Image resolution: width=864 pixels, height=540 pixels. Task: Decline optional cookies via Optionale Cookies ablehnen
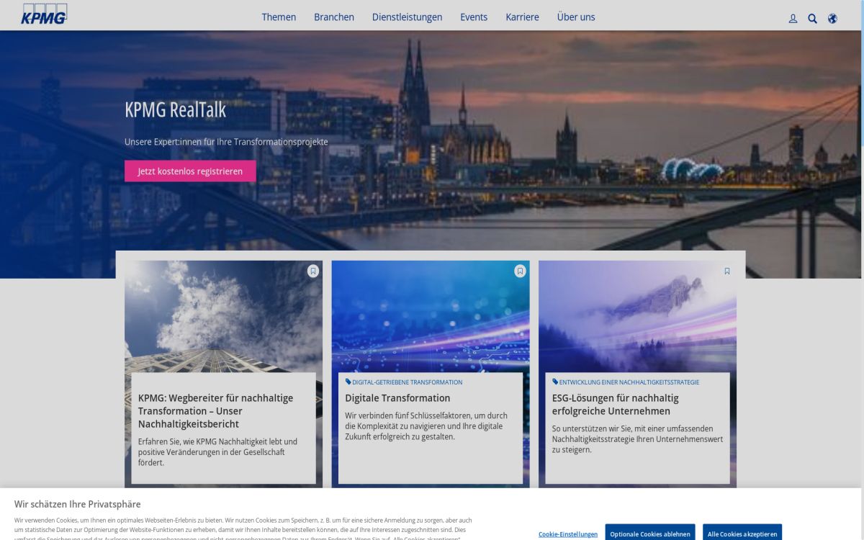tap(649, 534)
